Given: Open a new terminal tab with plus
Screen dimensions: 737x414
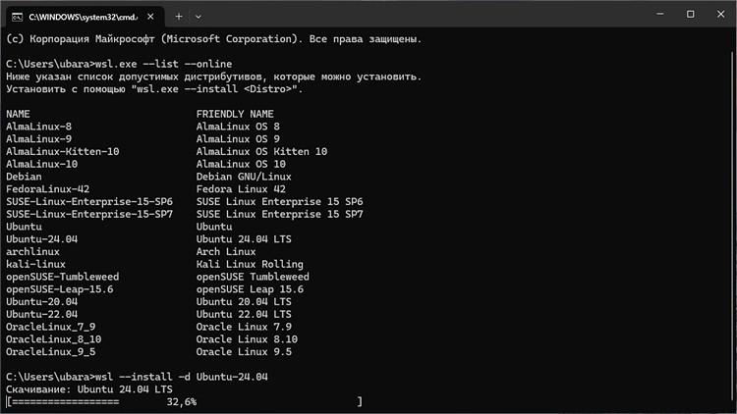Looking at the screenshot, I should click(179, 16).
